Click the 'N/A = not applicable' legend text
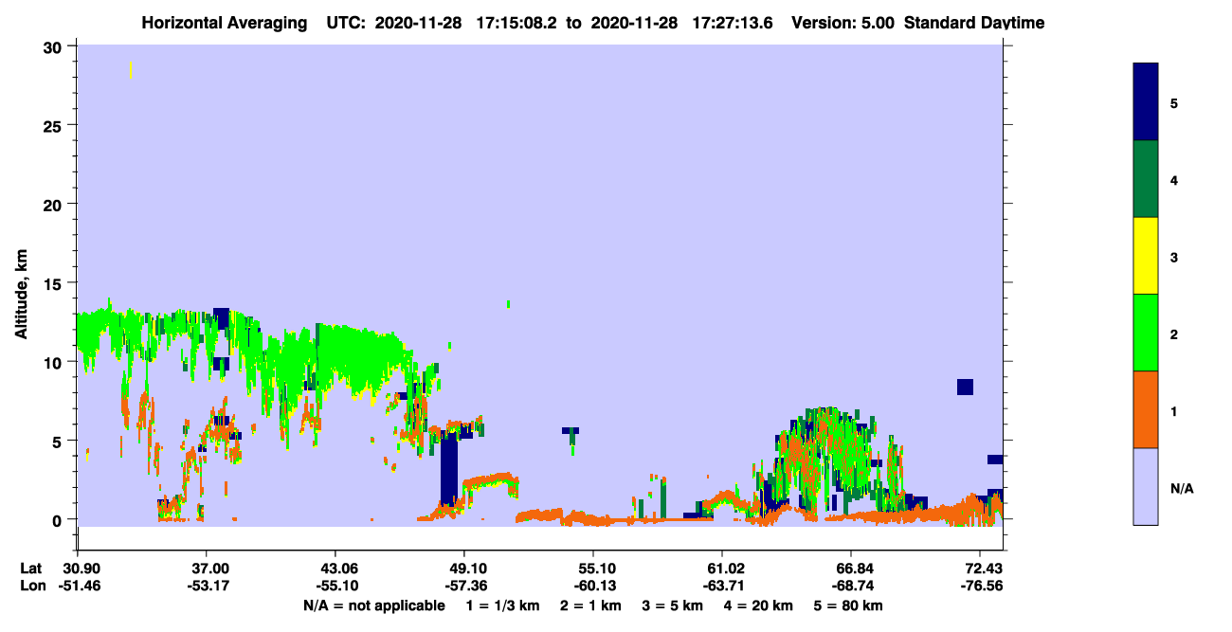 pos(373,605)
